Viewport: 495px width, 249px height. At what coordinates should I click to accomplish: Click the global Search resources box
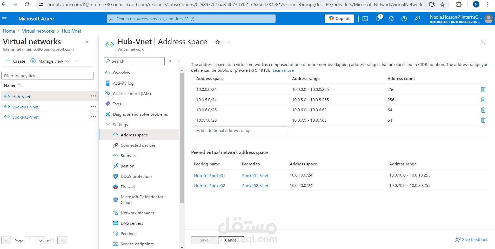click(191, 19)
